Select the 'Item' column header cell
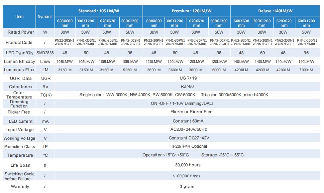This screenshot has width=324, height=193. click(20, 17)
